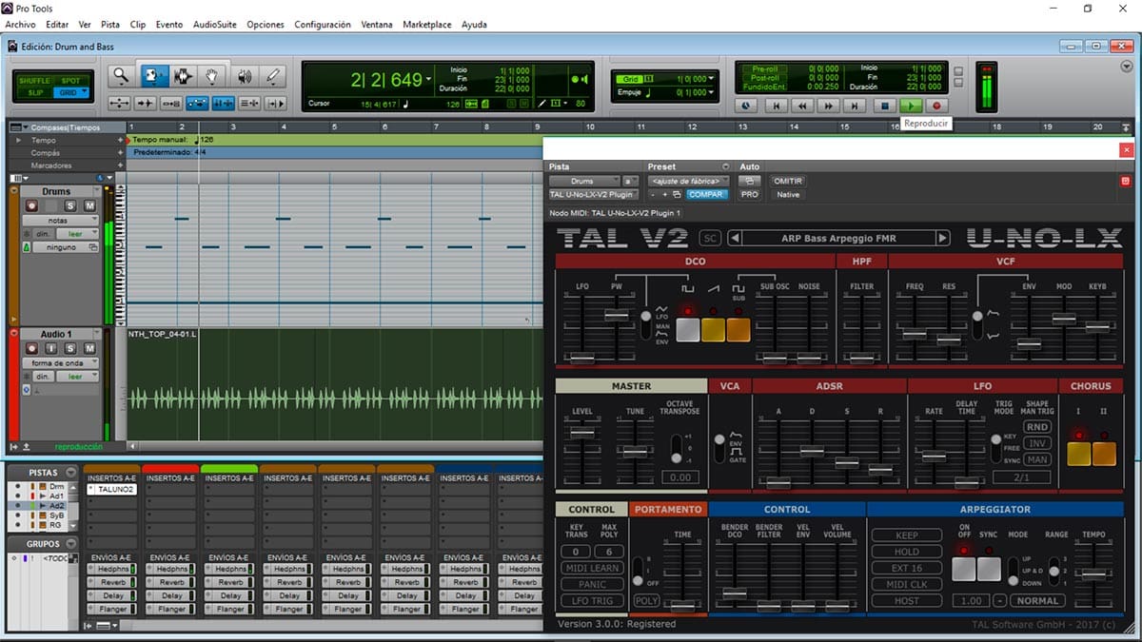Open the Drums track view selector 'notas'
The width and height of the screenshot is (1142, 642).
tap(61, 220)
